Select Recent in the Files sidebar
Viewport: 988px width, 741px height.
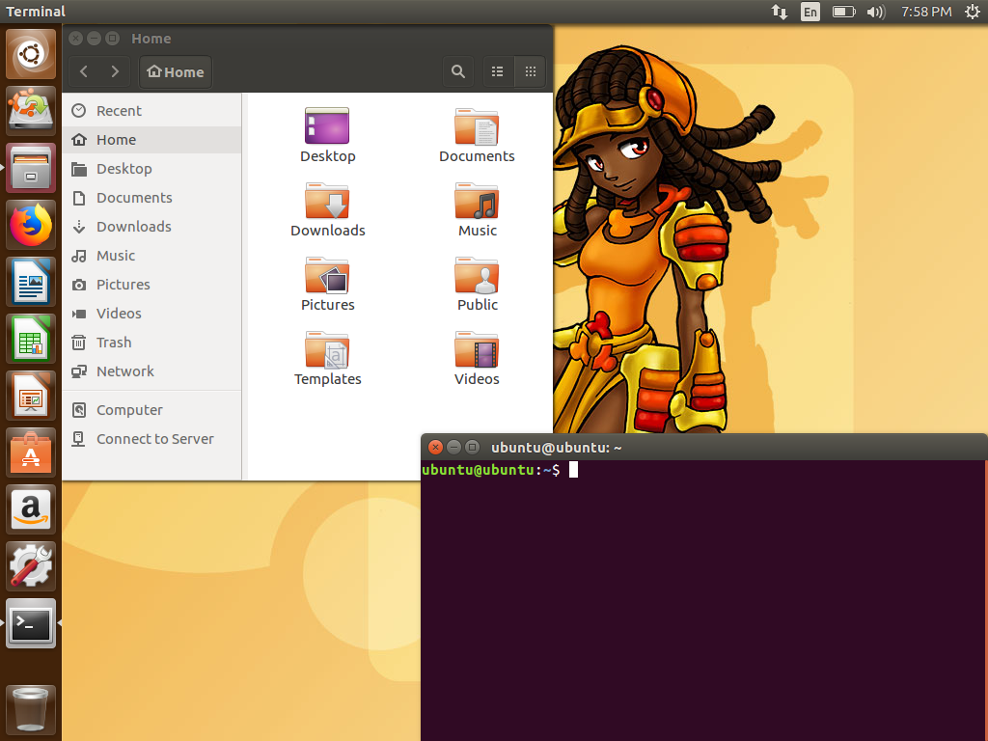pos(151,111)
